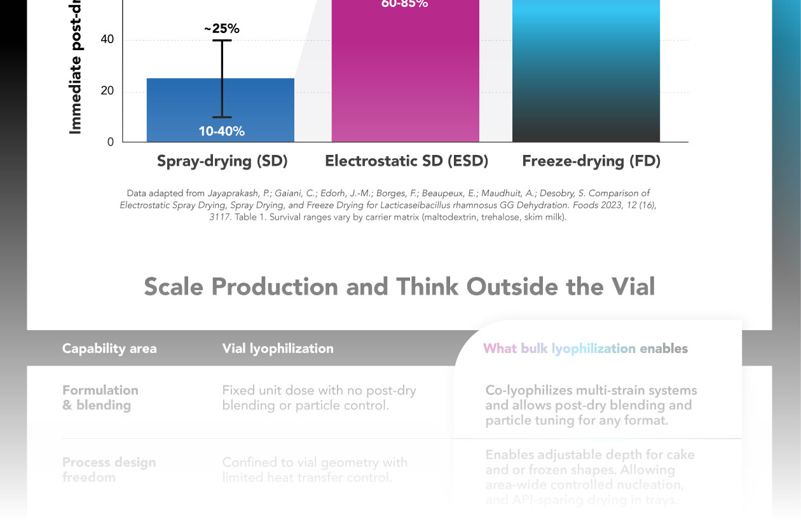
Task: Select the Freeze-drying (FD) axis label
Action: (591, 161)
